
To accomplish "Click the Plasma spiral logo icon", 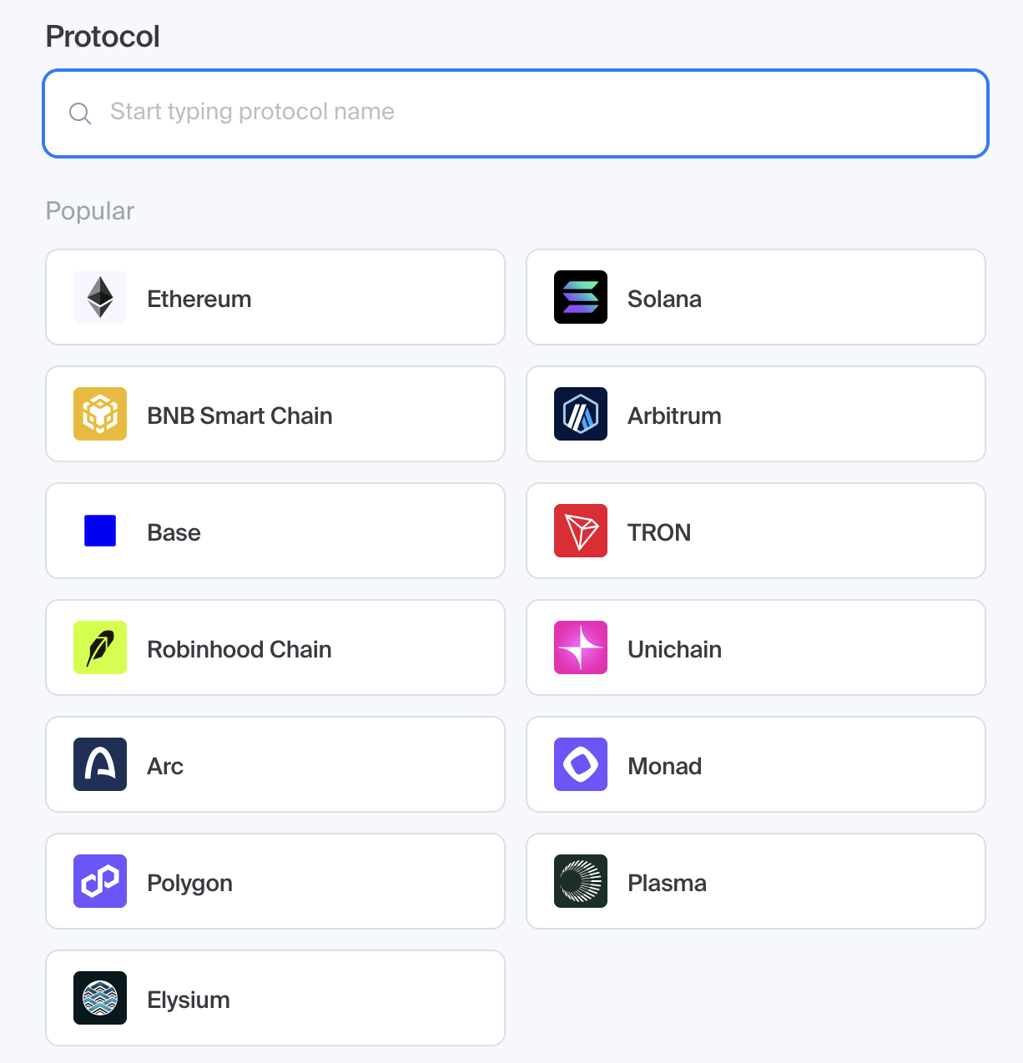I will coord(581,881).
